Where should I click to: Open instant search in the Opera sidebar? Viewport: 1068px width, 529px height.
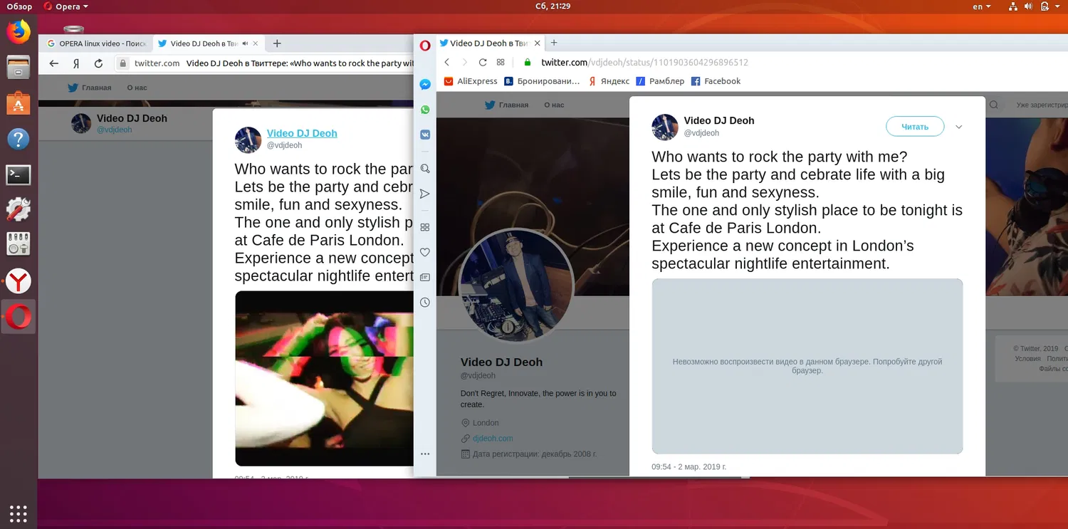(425, 169)
